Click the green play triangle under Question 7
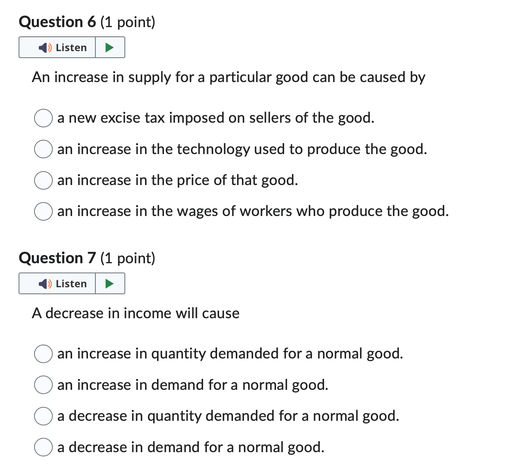The width and height of the screenshot is (511, 475). [110, 283]
